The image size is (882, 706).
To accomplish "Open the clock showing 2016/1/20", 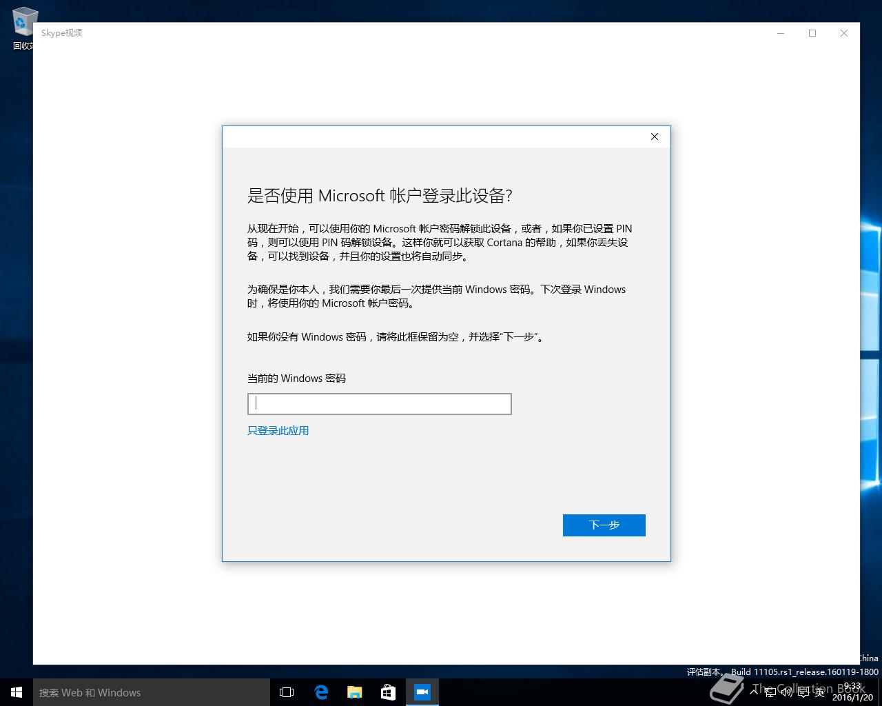I will pos(853,692).
